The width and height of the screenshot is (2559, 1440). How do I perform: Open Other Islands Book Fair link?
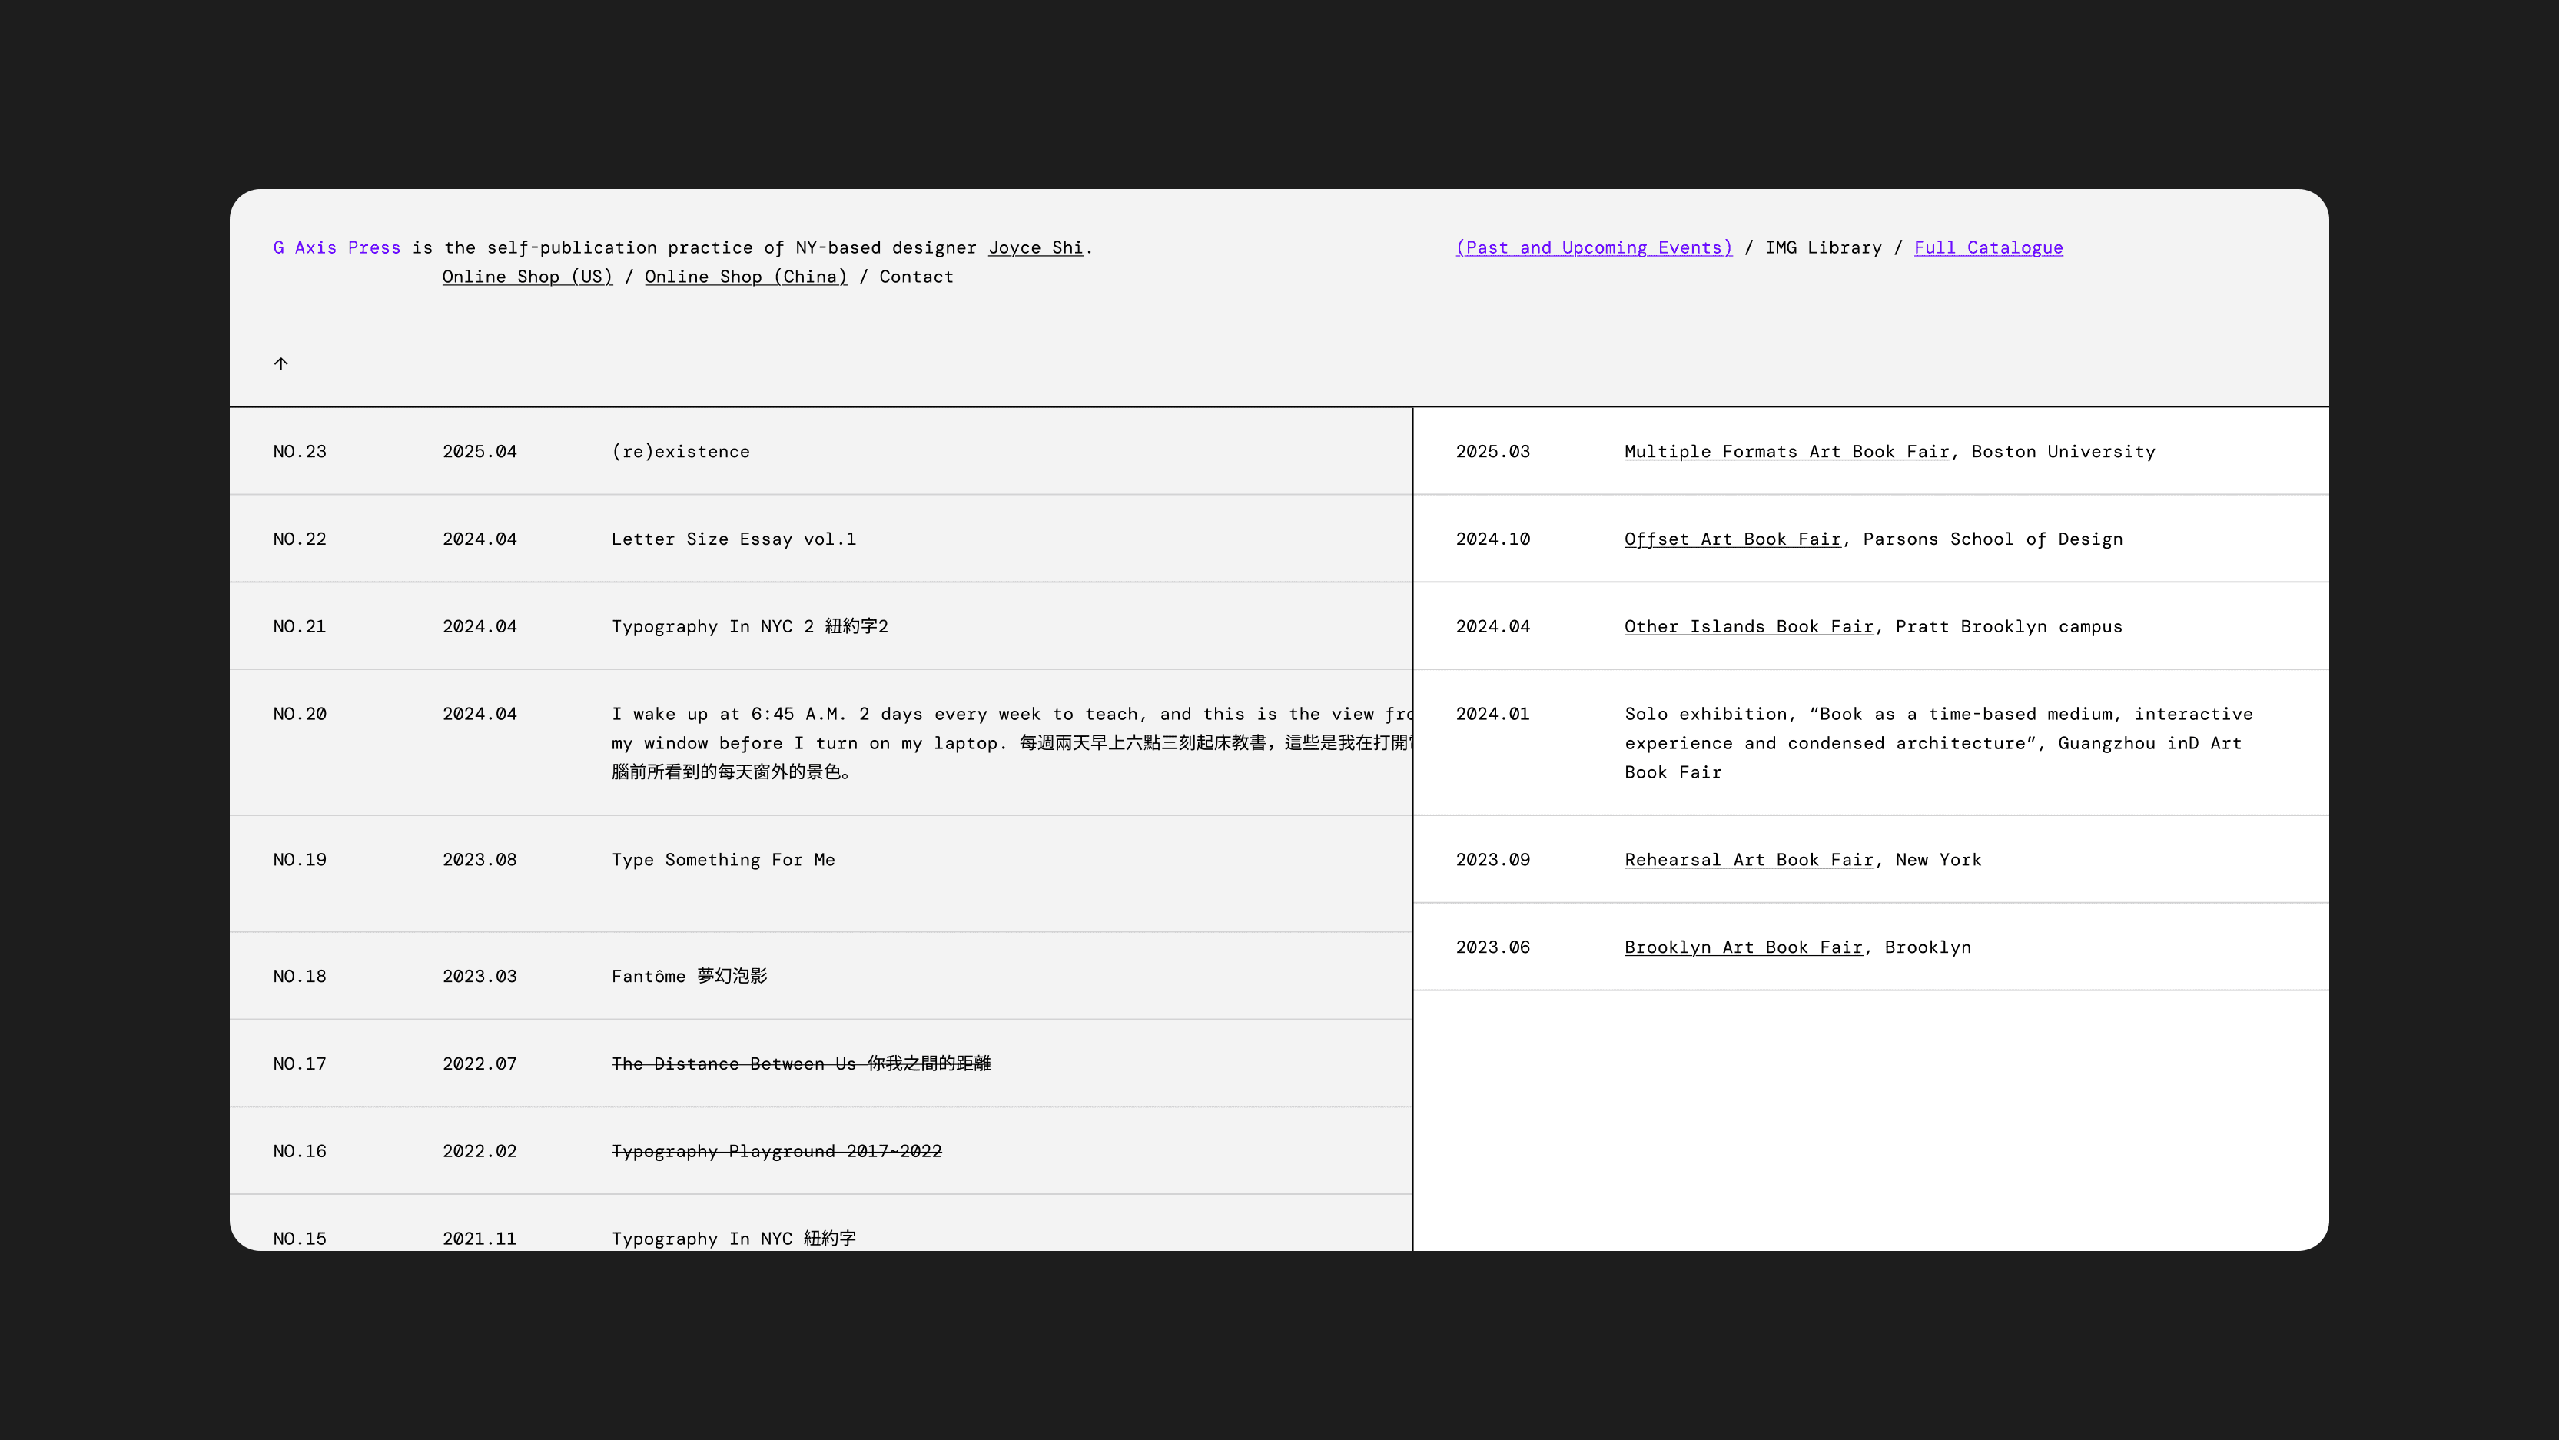point(1747,627)
